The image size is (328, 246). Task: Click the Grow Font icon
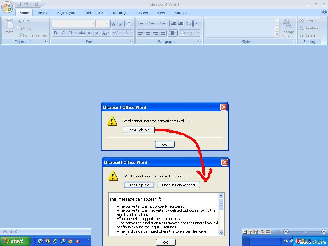coord(114,24)
